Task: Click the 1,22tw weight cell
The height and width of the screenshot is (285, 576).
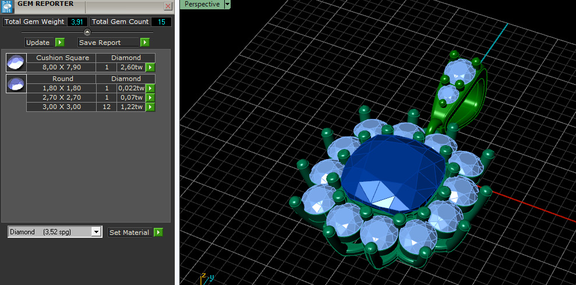Action: point(131,107)
